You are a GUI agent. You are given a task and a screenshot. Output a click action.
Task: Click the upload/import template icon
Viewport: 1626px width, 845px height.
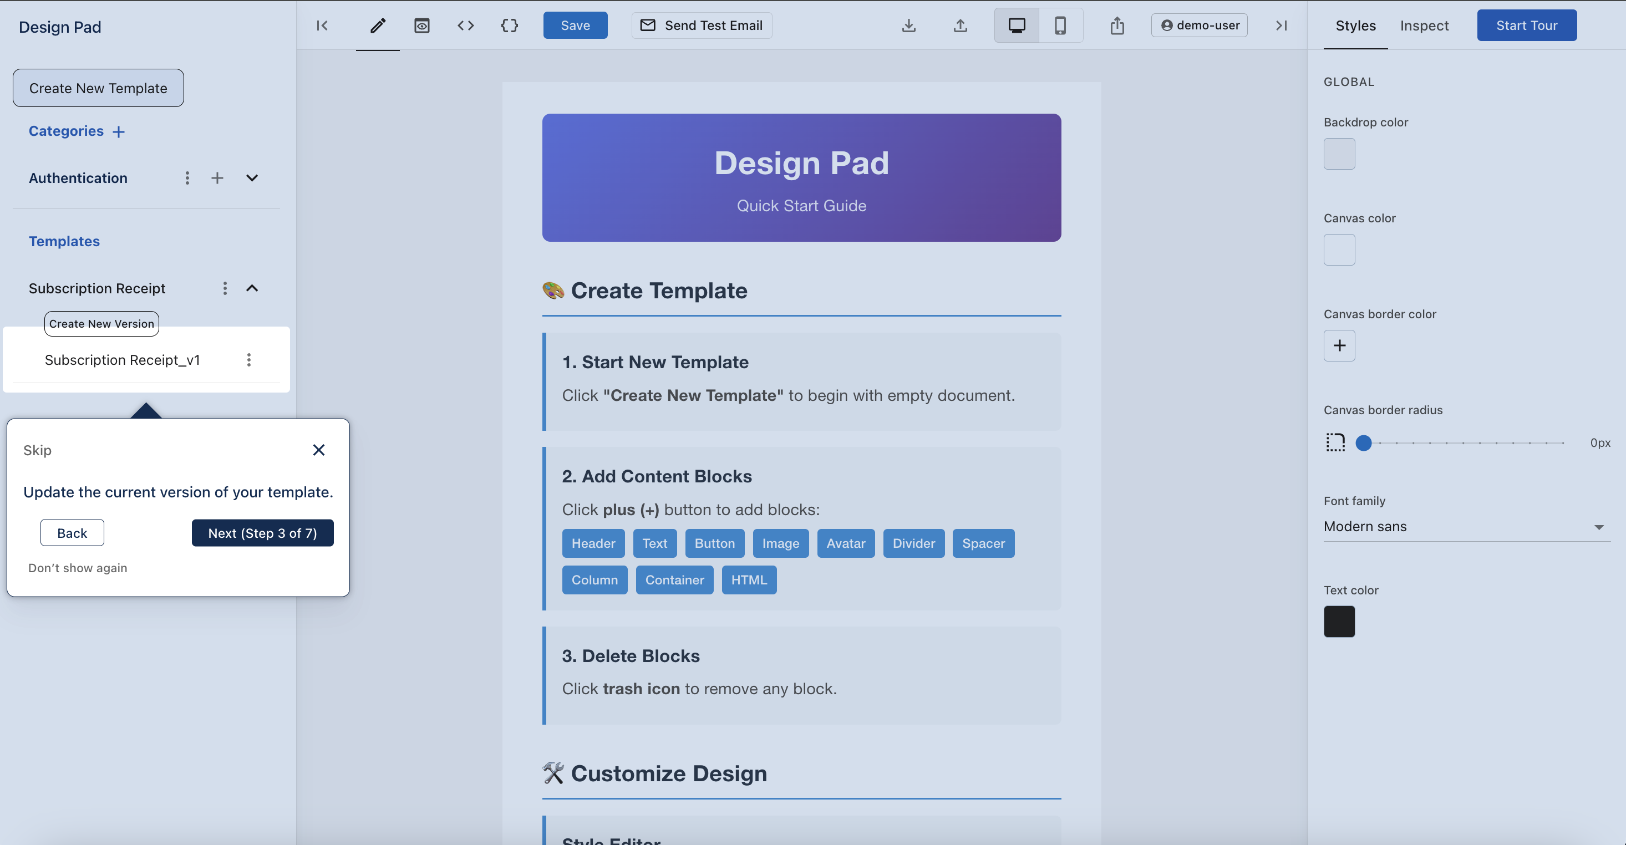click(960, 26)
